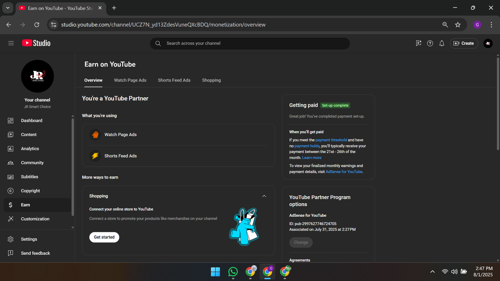Click the Customization magic wand icon
Screen dimensions: 500x281
(11, 219)
